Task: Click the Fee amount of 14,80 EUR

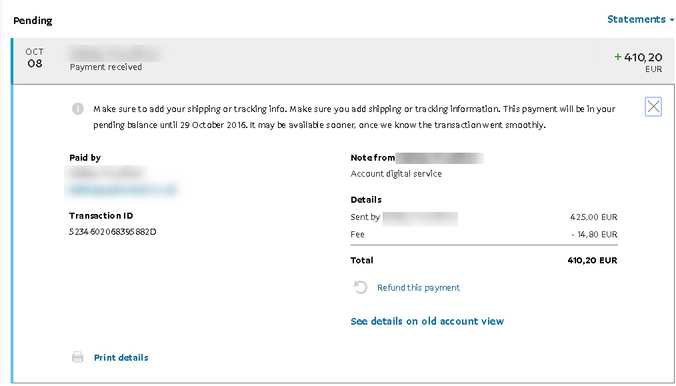Action: point(595,235)
